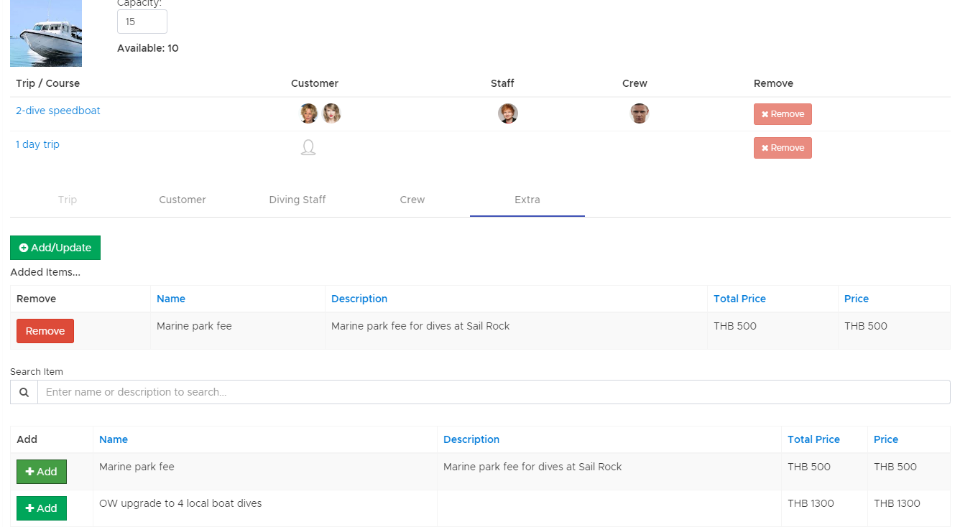Remove the 2-dive speedboat trip
The image size is (955, 527).
pyautogui.click(x=783, y=114)
